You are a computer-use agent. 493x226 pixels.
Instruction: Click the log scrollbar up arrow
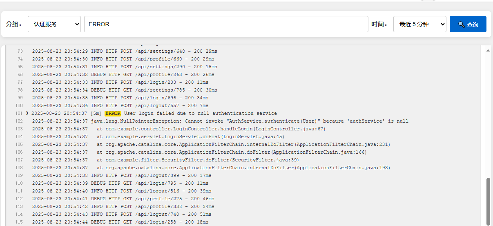click(x=488, y=50)
